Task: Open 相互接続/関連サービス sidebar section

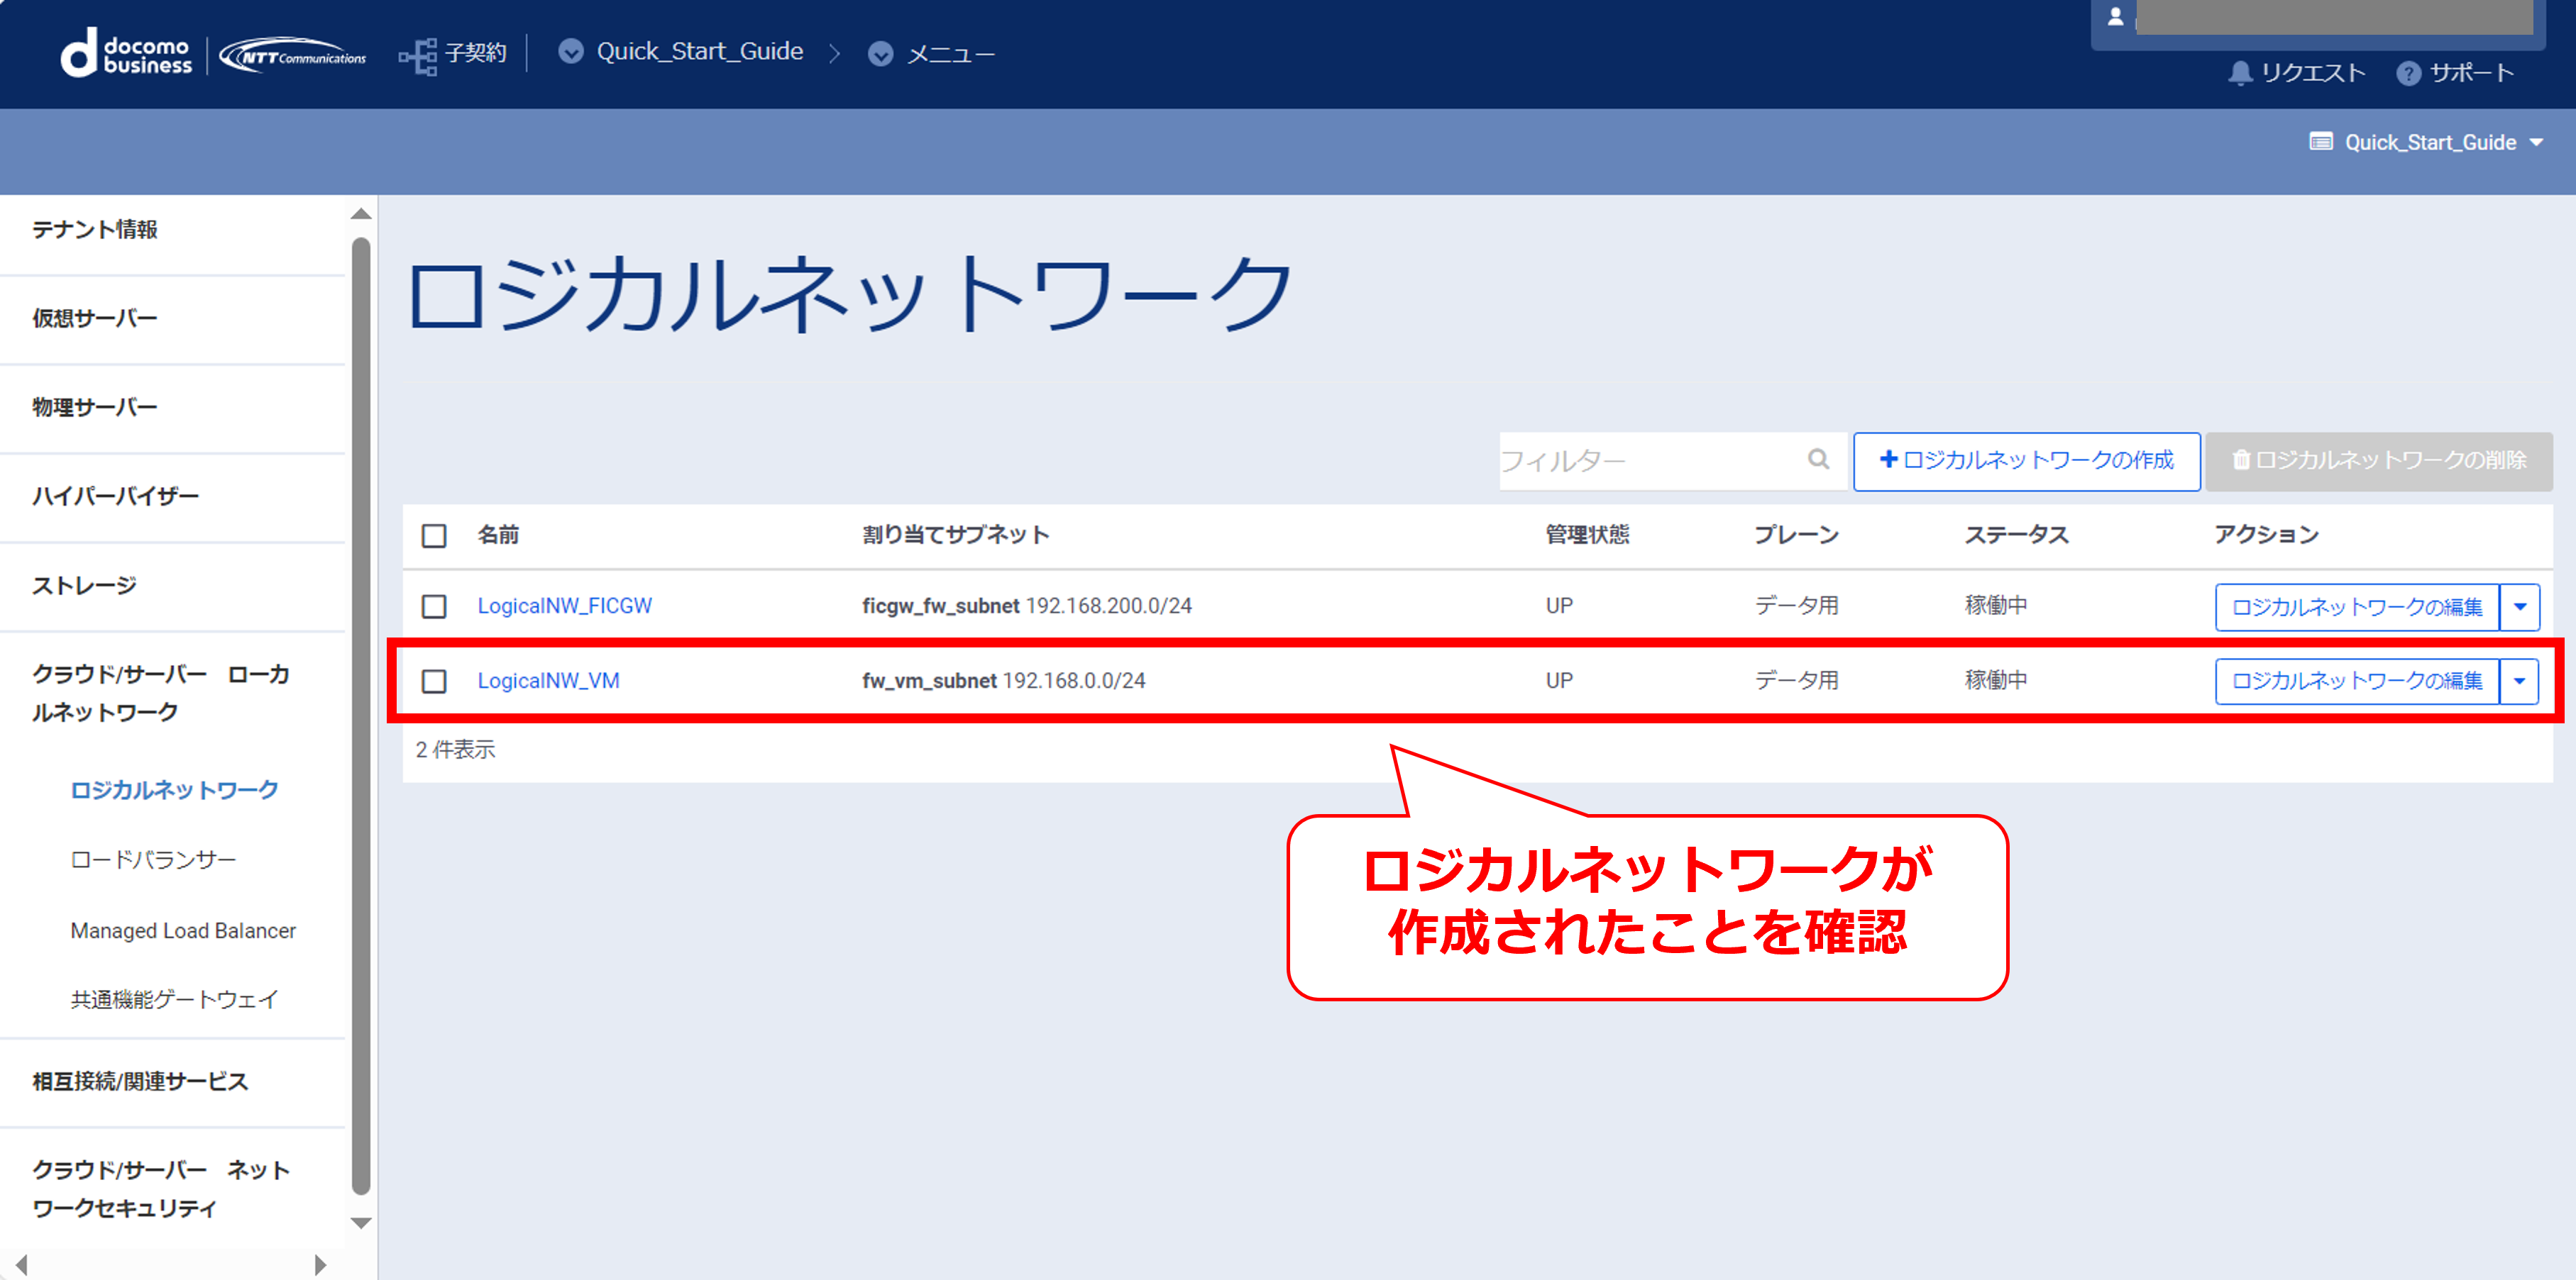Action: [x=140, y=1082]
